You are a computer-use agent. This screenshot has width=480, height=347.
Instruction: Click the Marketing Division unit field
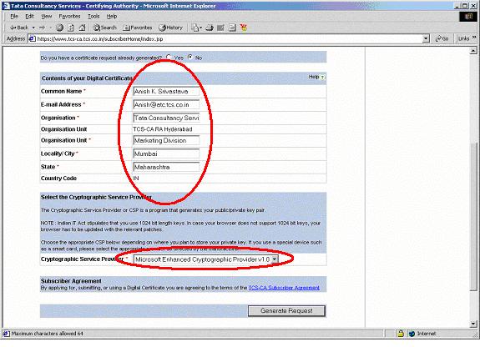[x=166, y=140]
